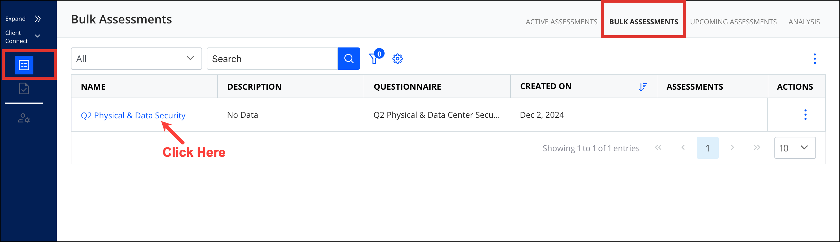This screenshot has height=242, width=840.
Task: Switch to Analysis tab
Action: pos(804,22)
